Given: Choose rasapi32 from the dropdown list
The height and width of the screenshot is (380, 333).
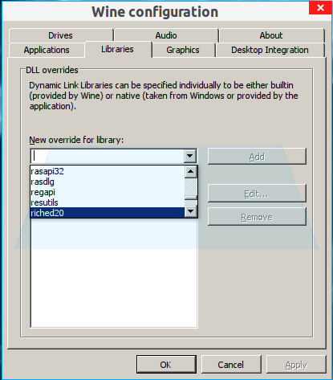Looking at the screenshot, I should 108,171.
